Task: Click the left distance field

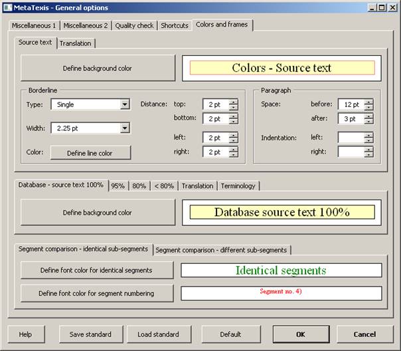Action: coord(216,138)
